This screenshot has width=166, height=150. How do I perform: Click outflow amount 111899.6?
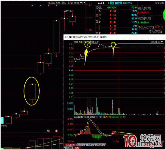[143, 23]
